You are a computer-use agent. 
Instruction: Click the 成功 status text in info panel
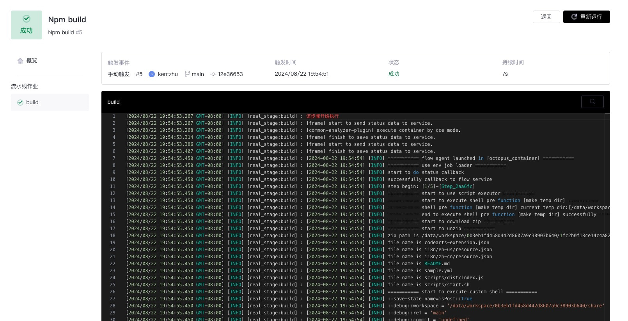tap(394, 74)
